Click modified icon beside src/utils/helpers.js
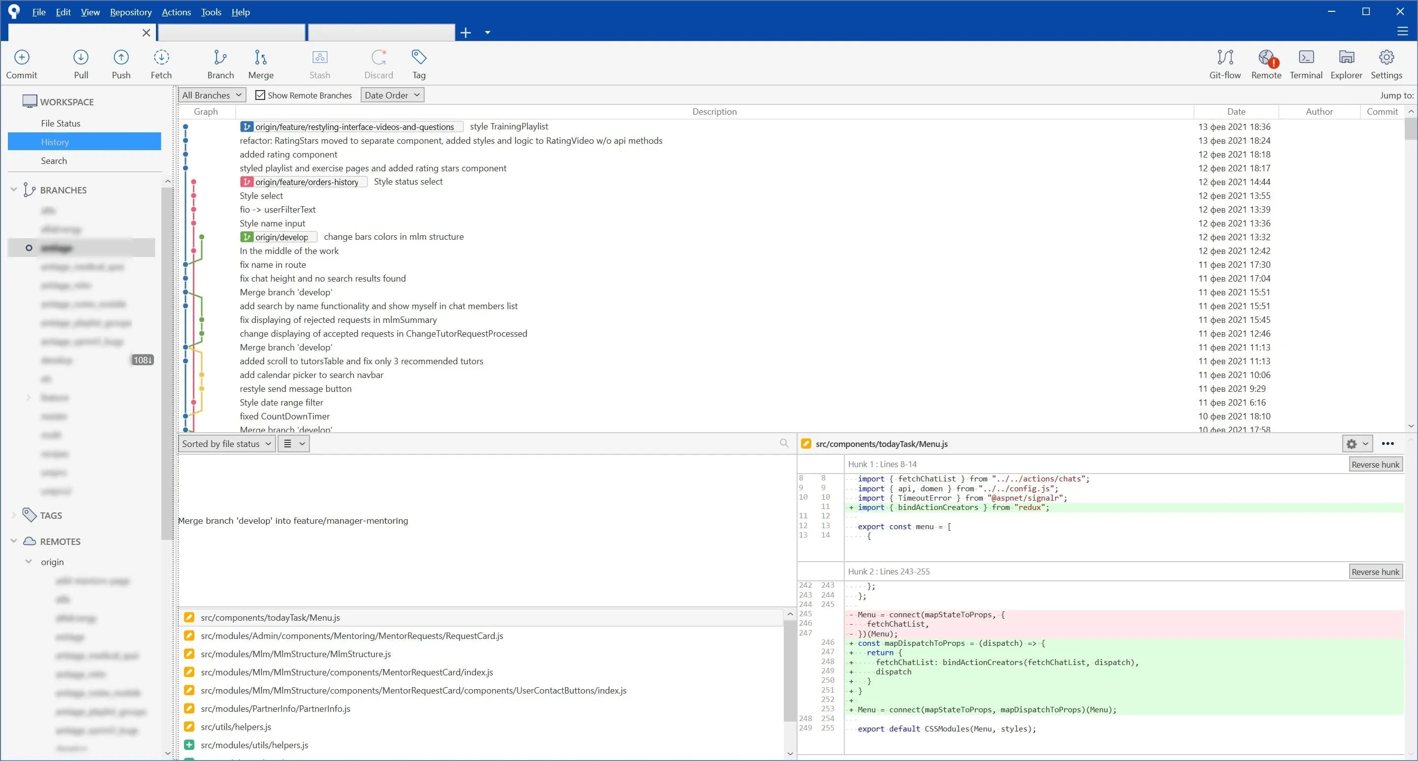1418x761 pixels. pos(189,727)
